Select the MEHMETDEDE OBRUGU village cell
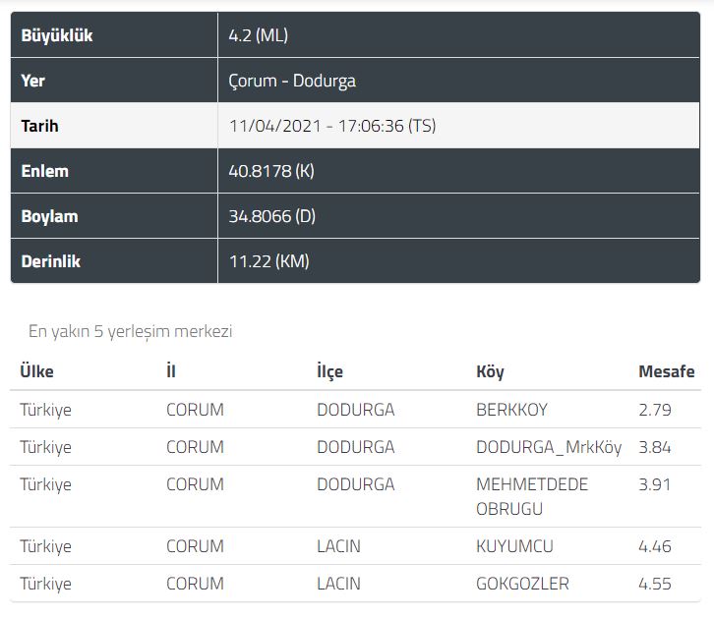The width and height of the screenshot is (714, 618). click(531, 496)
